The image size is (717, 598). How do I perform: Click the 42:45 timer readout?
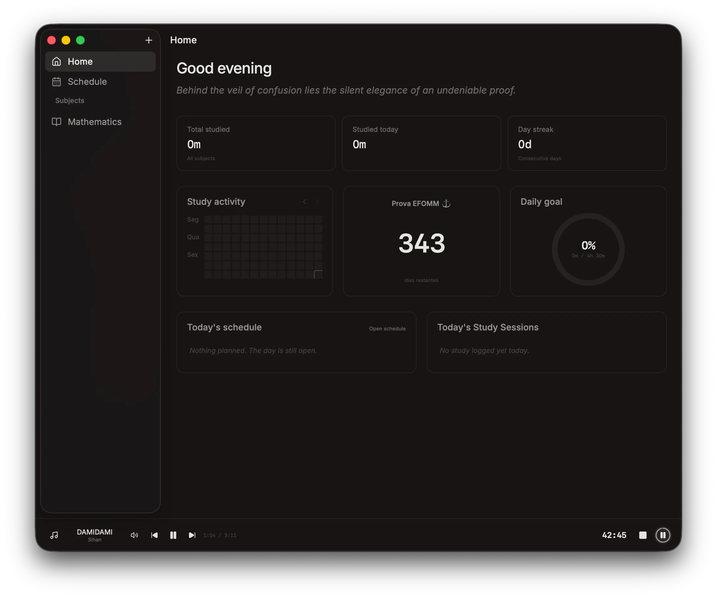click(x=614, y=535)
